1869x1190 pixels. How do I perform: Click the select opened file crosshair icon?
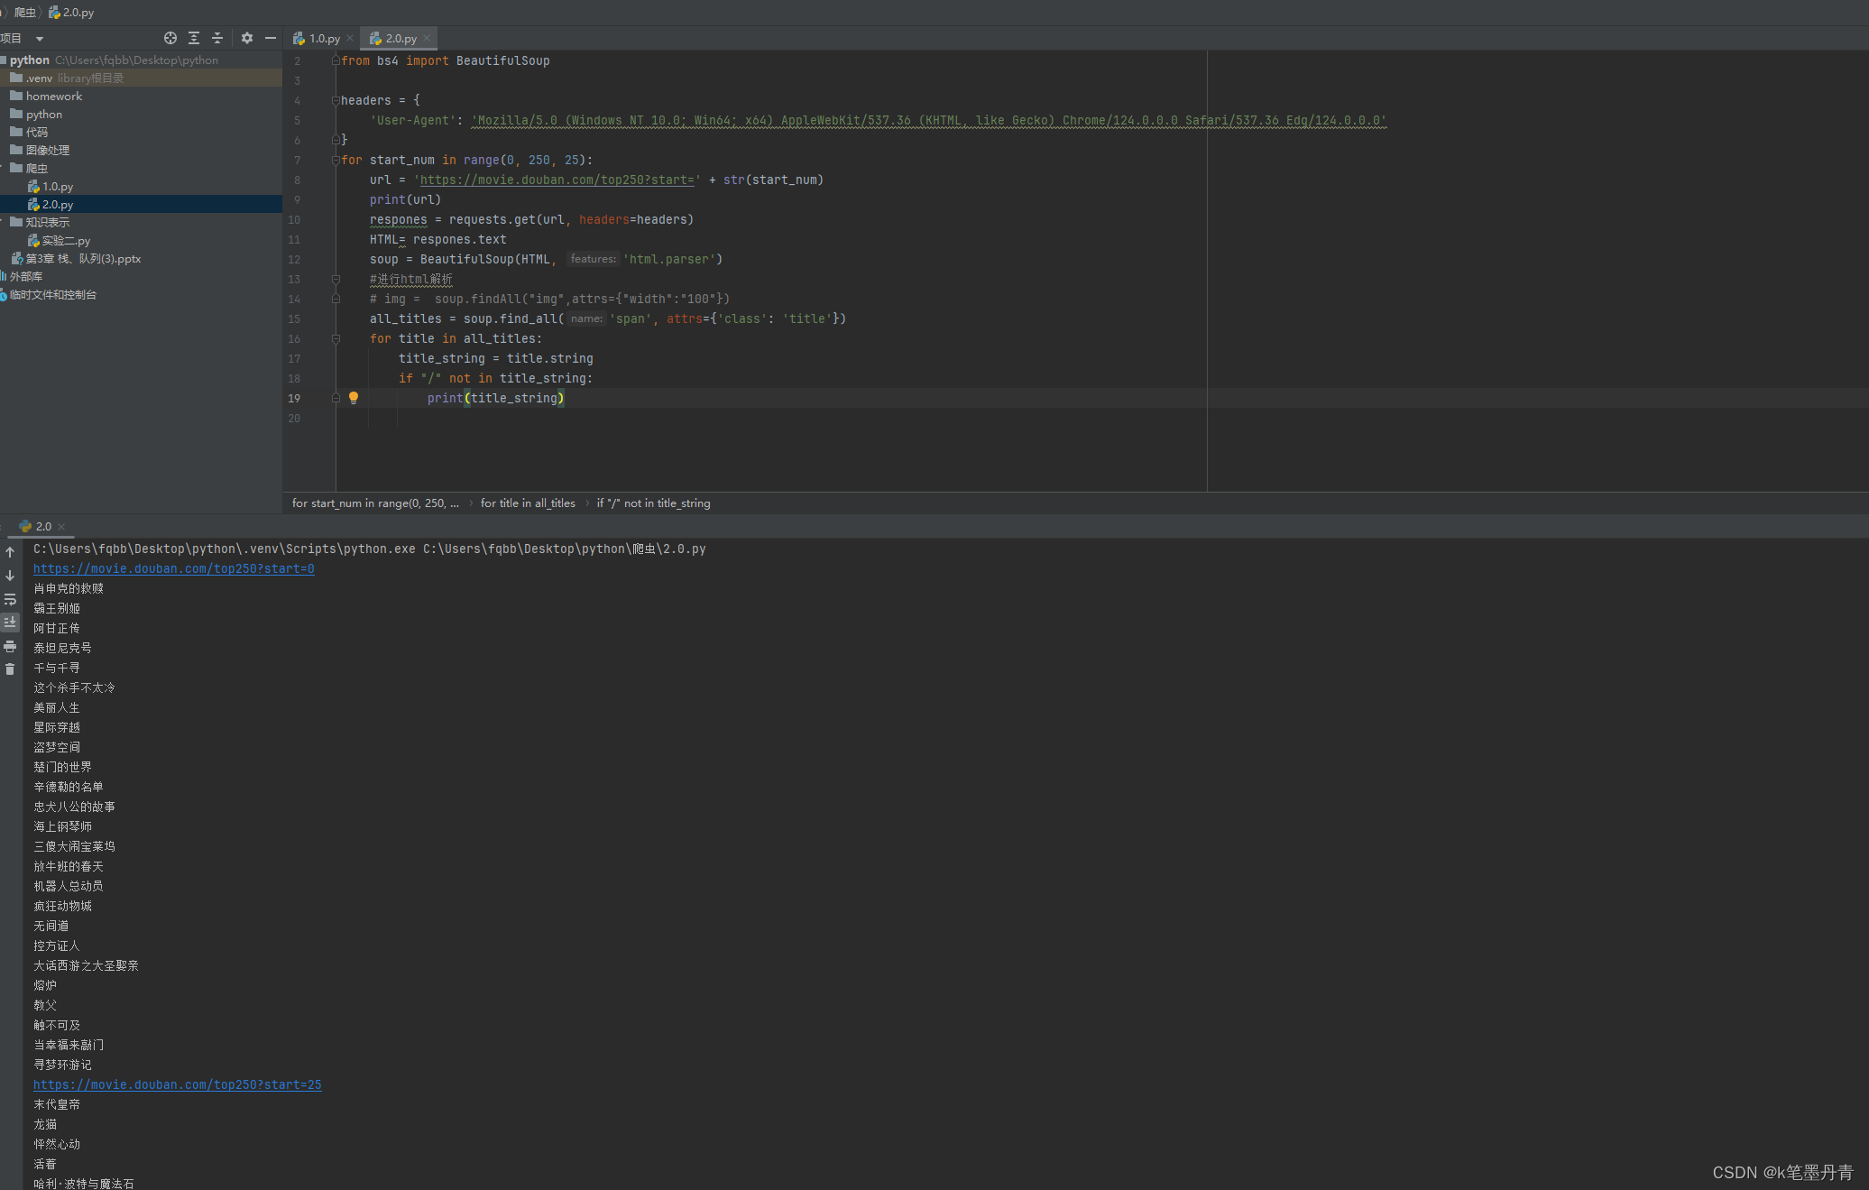pyautogui.click(x=170, y=38)
